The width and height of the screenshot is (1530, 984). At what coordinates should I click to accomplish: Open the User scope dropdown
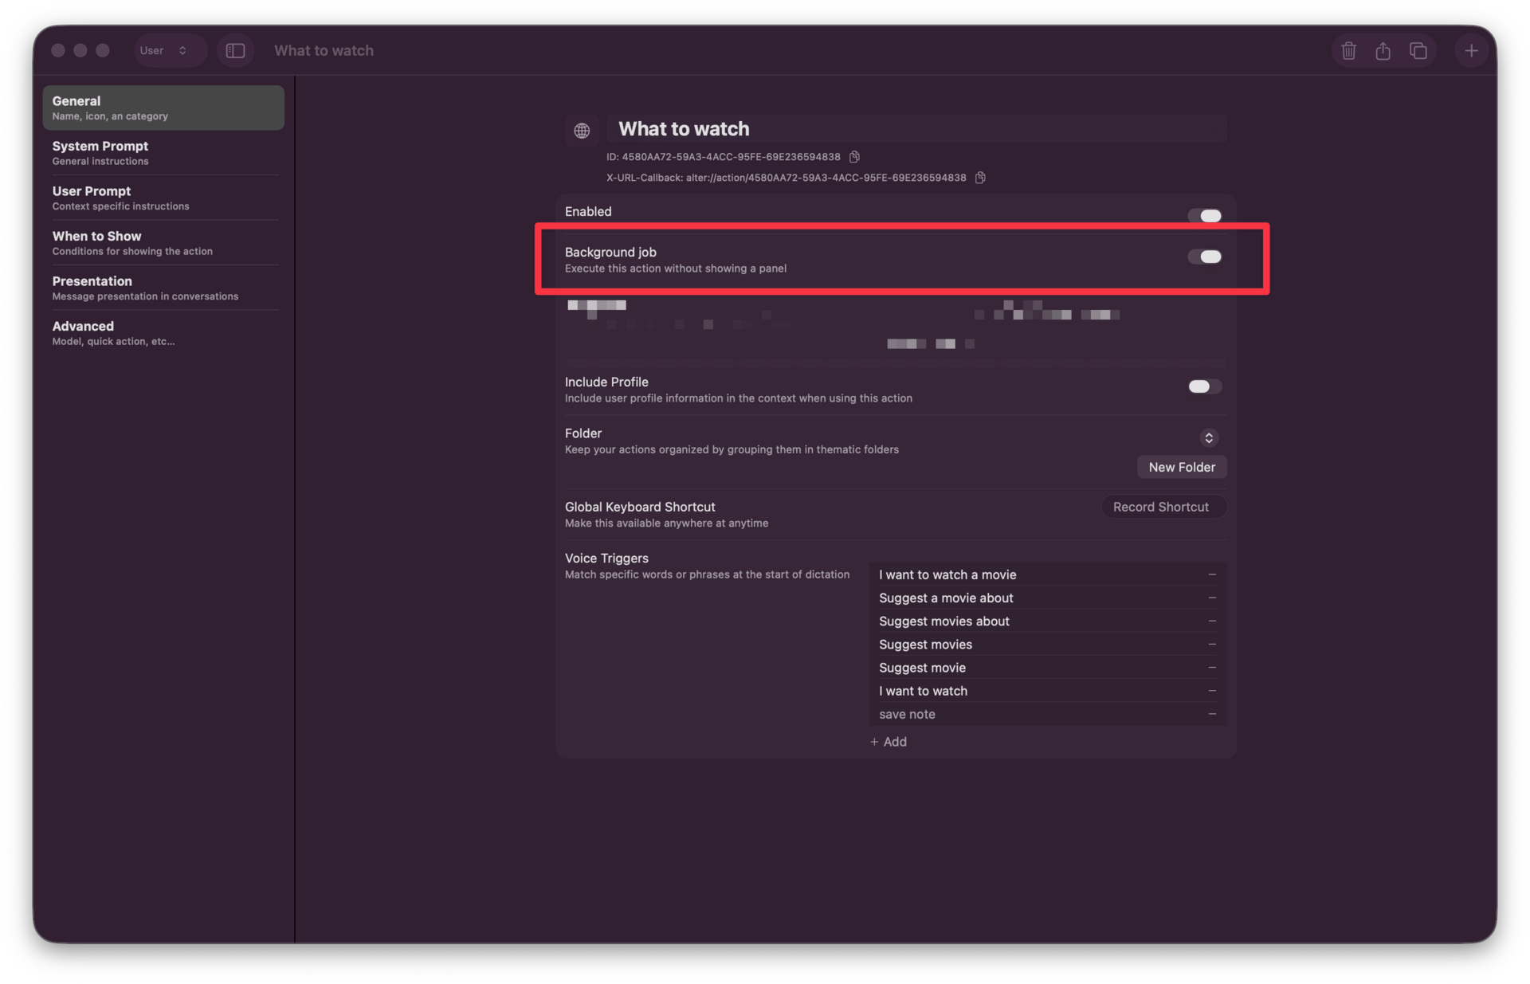click(163, 51)
